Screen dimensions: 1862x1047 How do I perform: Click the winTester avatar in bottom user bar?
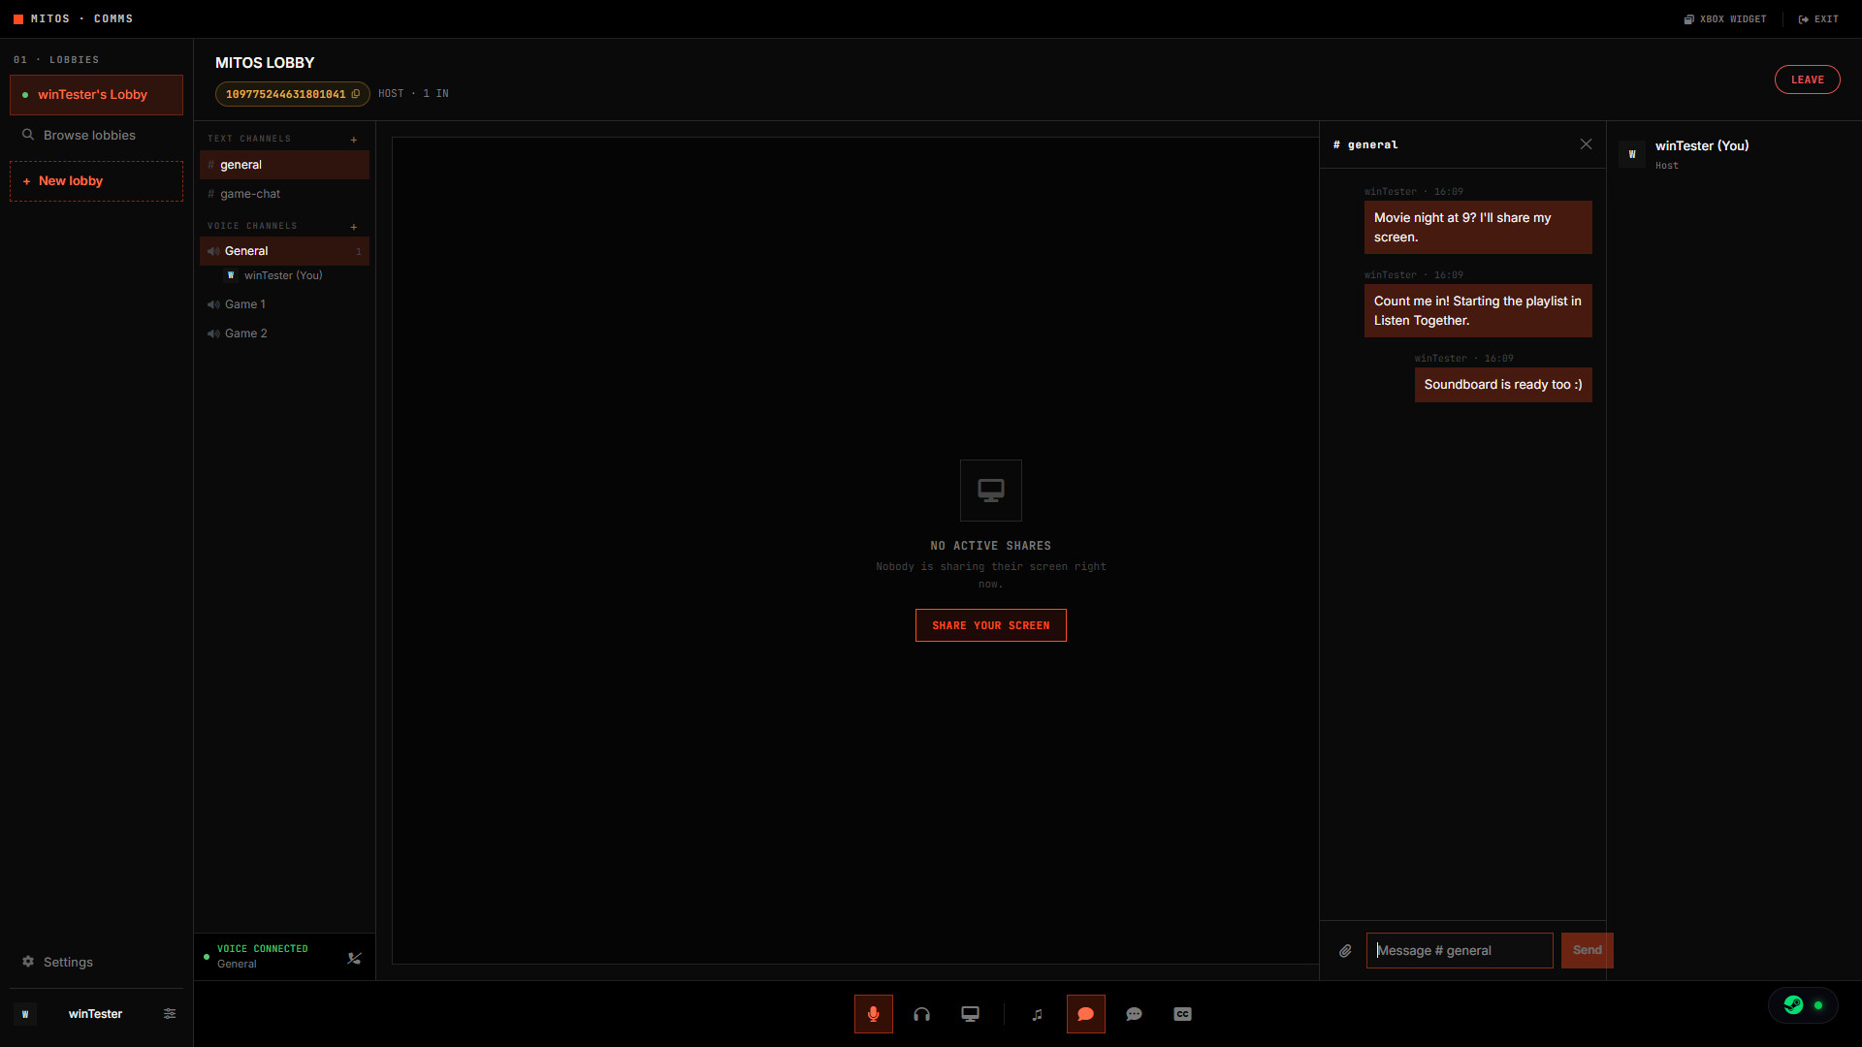pyautogui.click(x=25, y=1014)
